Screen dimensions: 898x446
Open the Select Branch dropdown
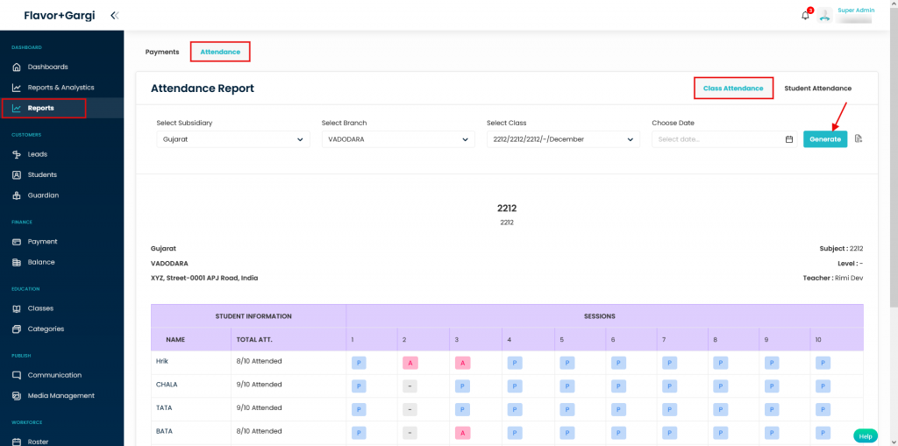tap(397, 139)
